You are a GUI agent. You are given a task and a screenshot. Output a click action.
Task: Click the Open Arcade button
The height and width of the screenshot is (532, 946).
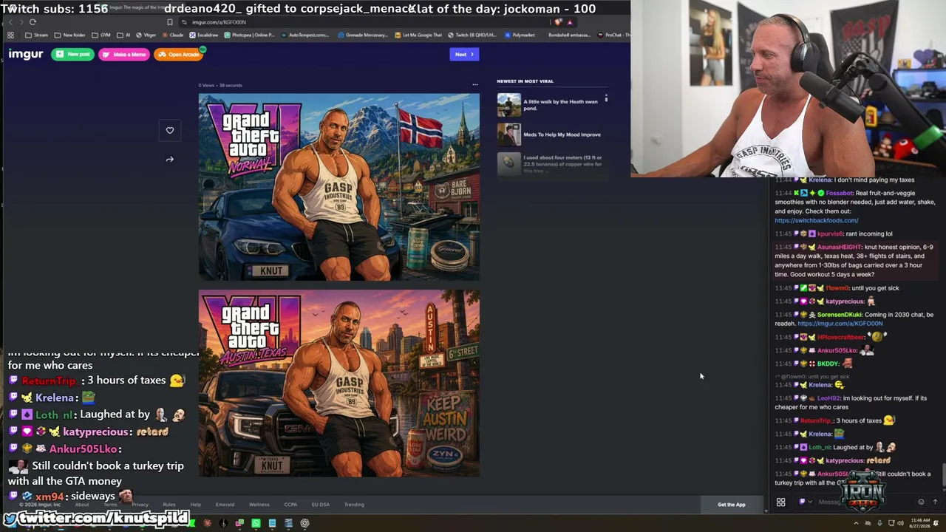(x=179, y=54)
